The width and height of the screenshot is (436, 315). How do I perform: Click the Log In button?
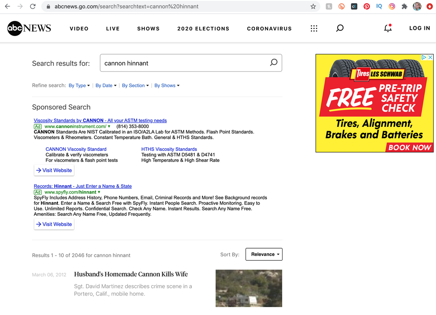[420, 28]
